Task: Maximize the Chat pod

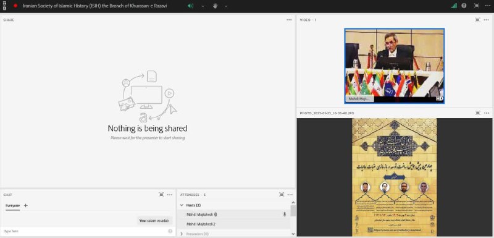Action: click(x=161, y=195)
